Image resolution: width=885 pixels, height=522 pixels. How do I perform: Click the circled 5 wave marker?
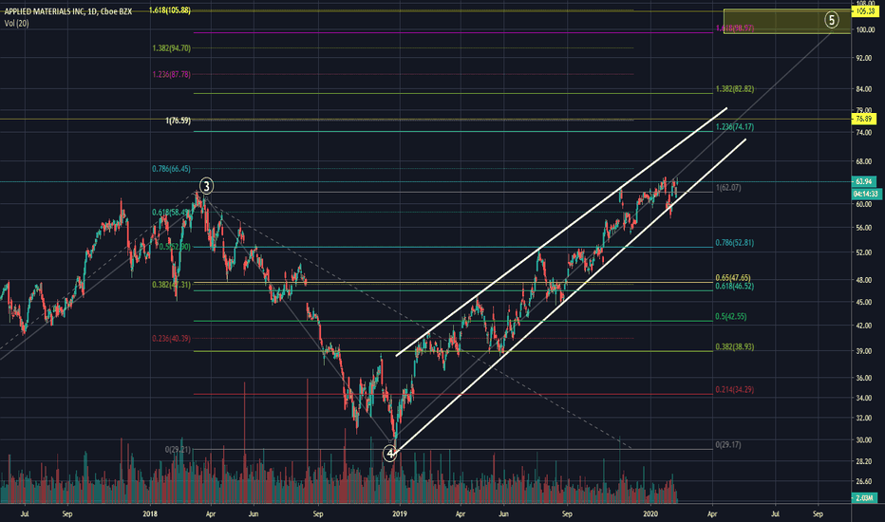pos(832,20)
